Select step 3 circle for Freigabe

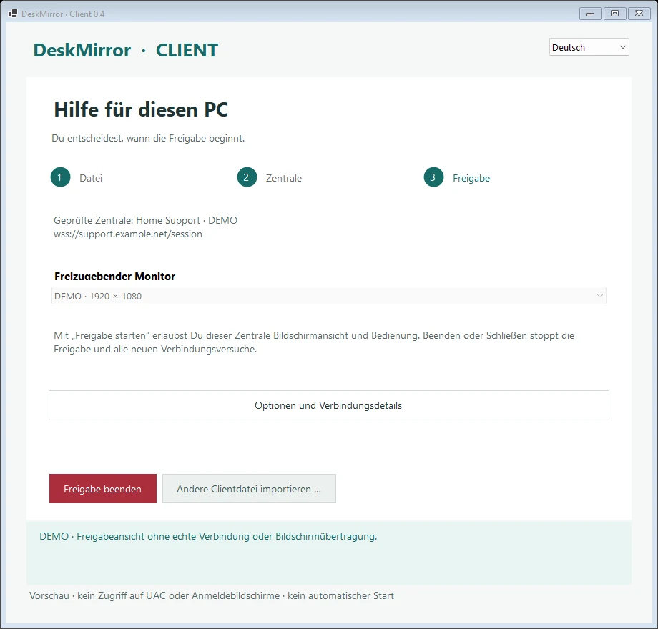click(433, 177)
